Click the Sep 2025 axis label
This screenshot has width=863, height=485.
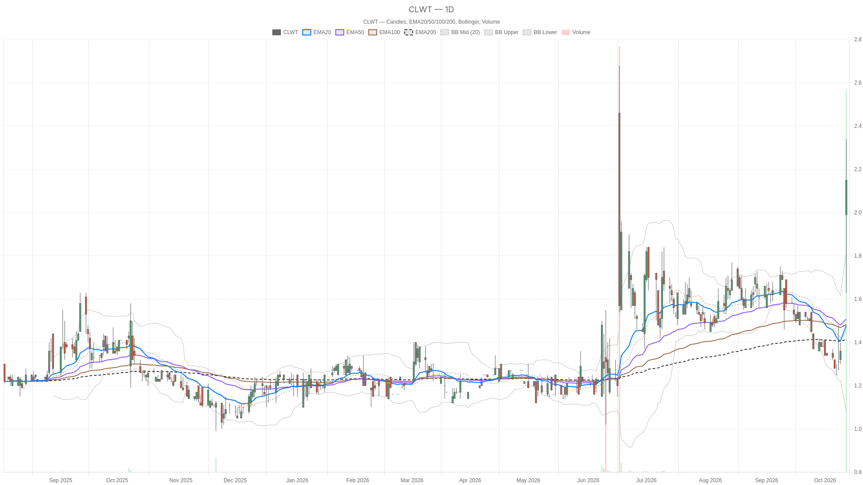pyautogui.click(x=61, y=481)
